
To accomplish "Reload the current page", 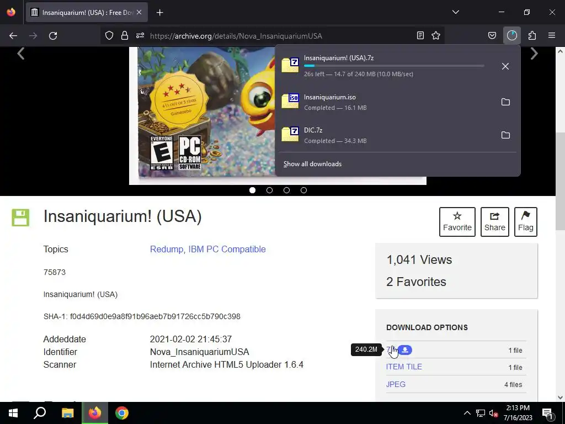I will [53, 36].
